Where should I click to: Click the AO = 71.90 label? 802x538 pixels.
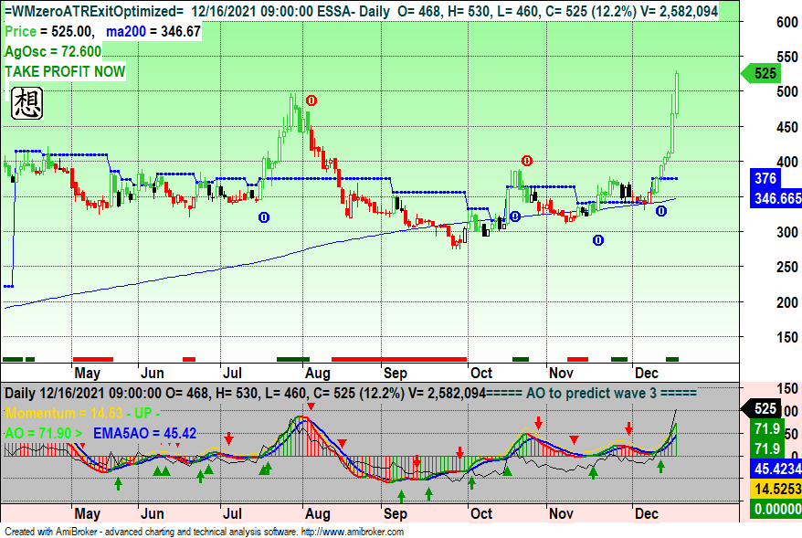[43, 433]
